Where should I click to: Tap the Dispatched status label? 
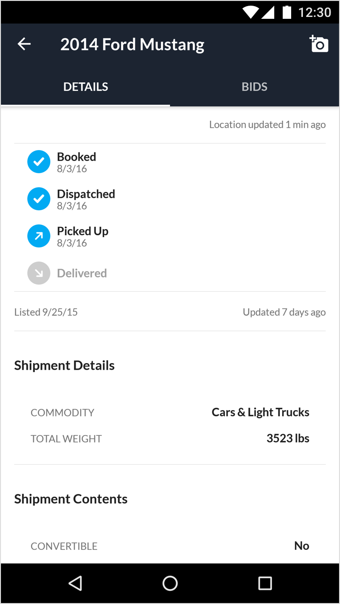point(86,194)
